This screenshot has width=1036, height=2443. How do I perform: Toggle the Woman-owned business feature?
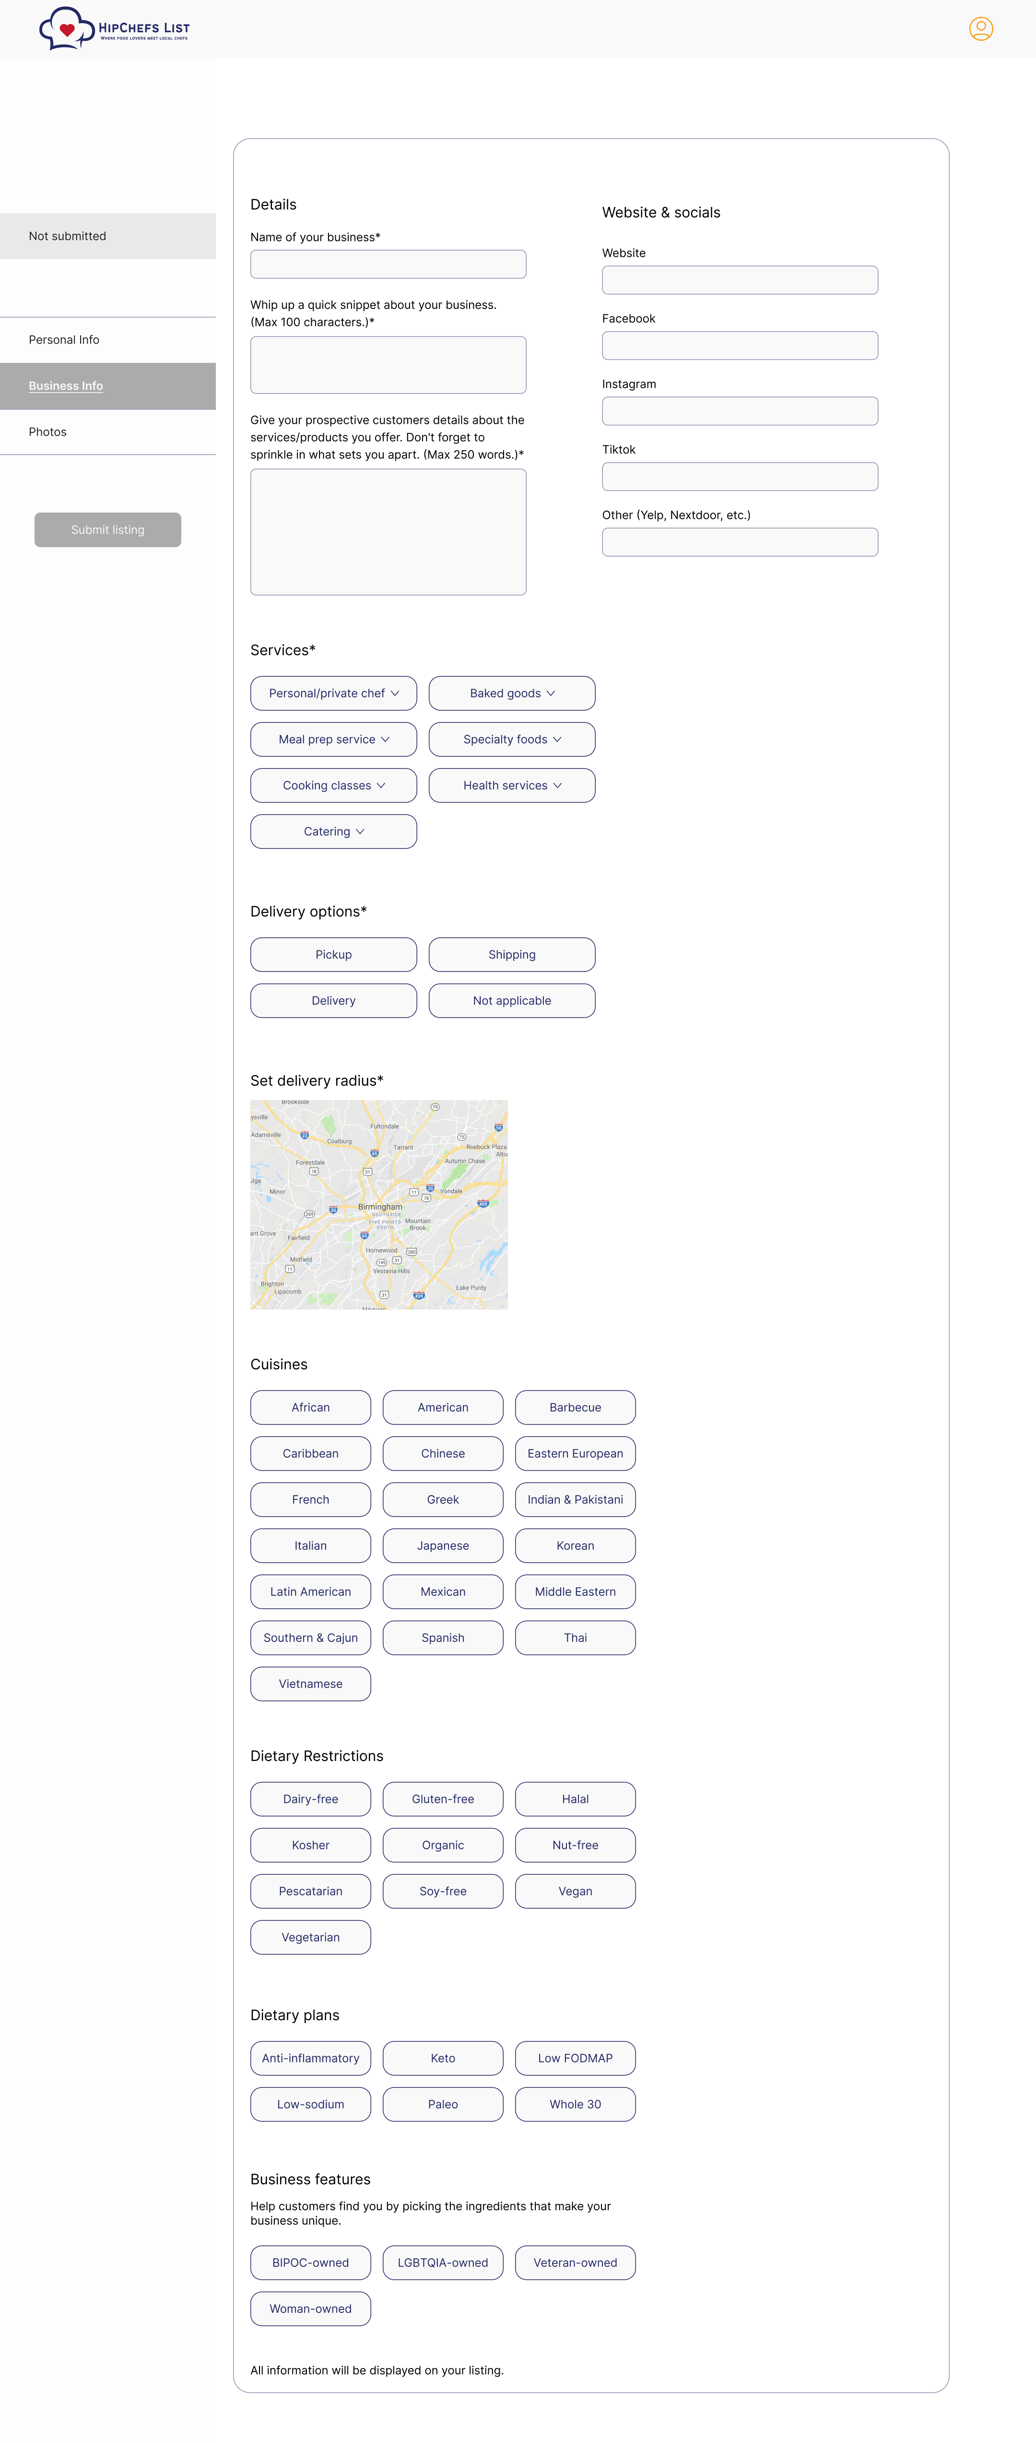tap(311, 2308)
